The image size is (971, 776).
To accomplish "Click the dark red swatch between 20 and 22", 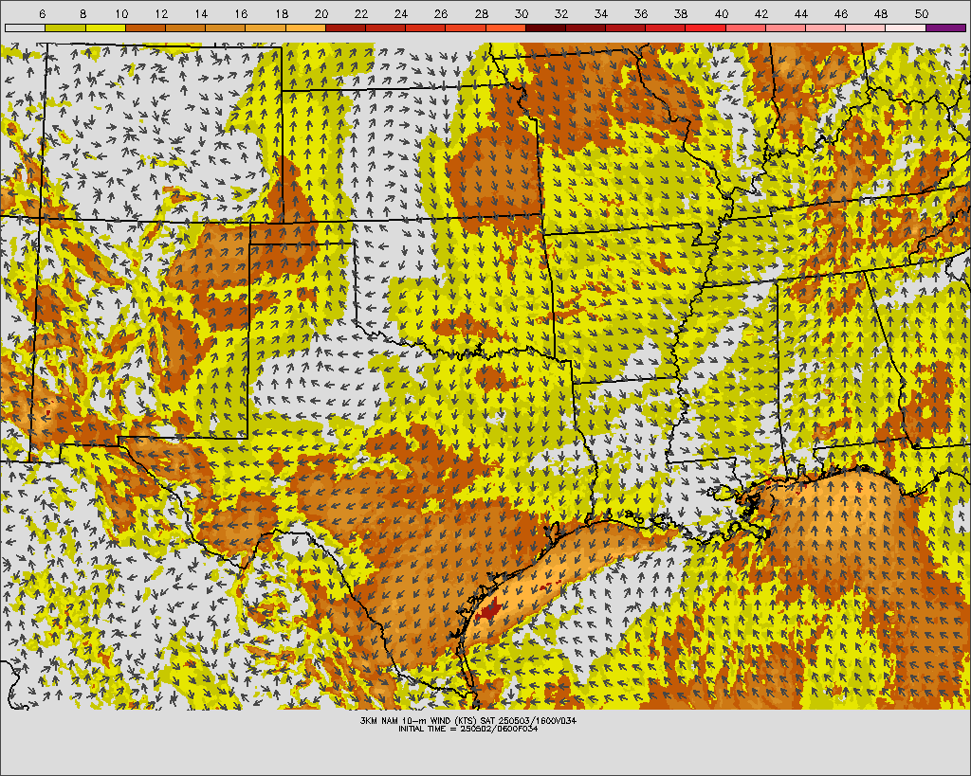I will [345, 27].
